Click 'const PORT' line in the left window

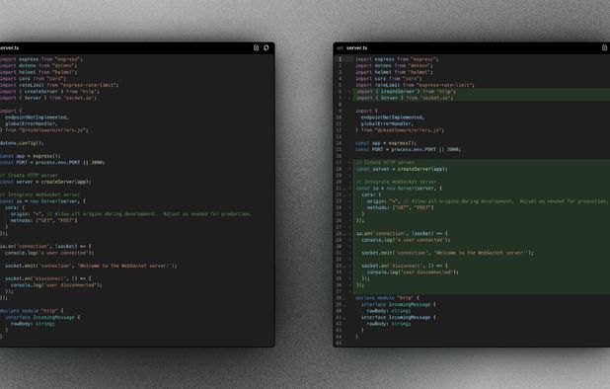pos(52,162)
